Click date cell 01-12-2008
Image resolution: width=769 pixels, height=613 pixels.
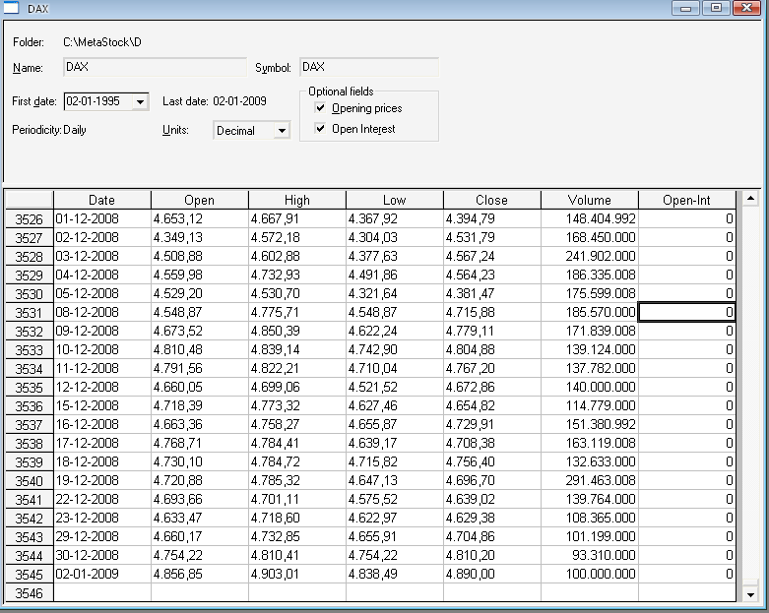[102, 218]
